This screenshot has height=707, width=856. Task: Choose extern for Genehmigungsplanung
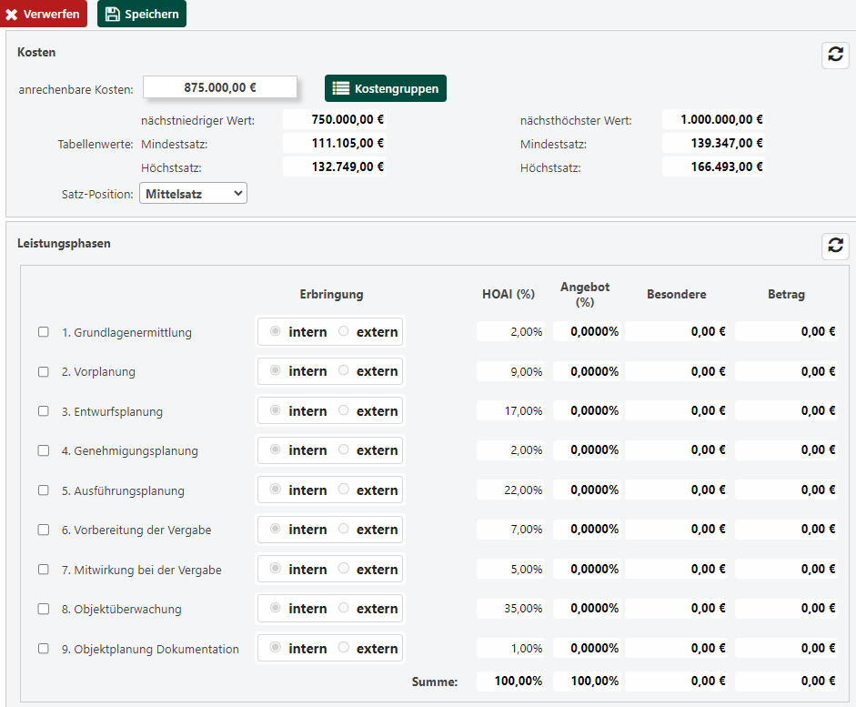click(344, 450)
